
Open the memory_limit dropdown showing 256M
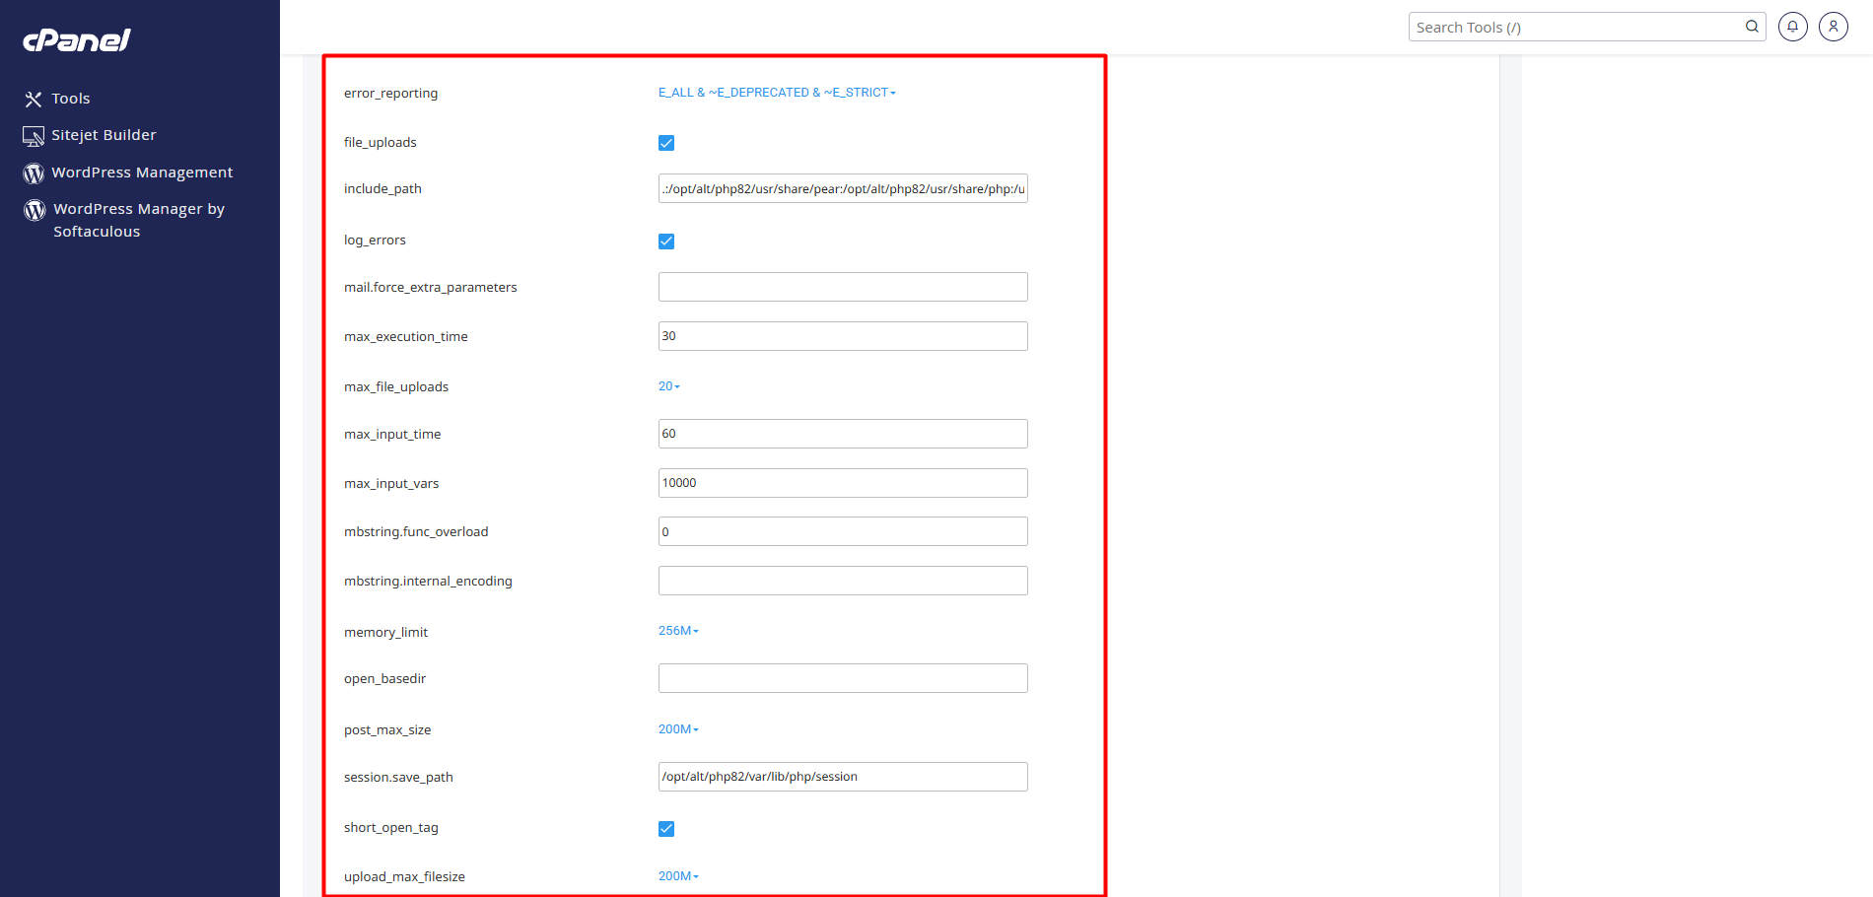(678, 631)
